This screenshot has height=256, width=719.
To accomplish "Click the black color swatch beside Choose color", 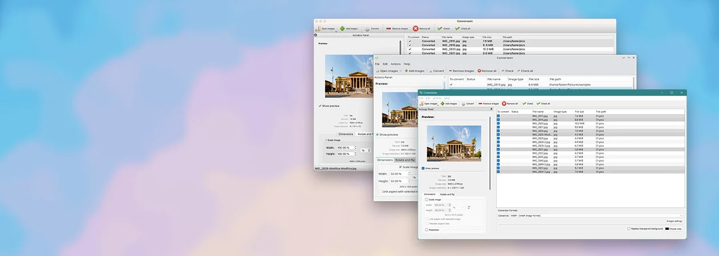I will point(667,229).
